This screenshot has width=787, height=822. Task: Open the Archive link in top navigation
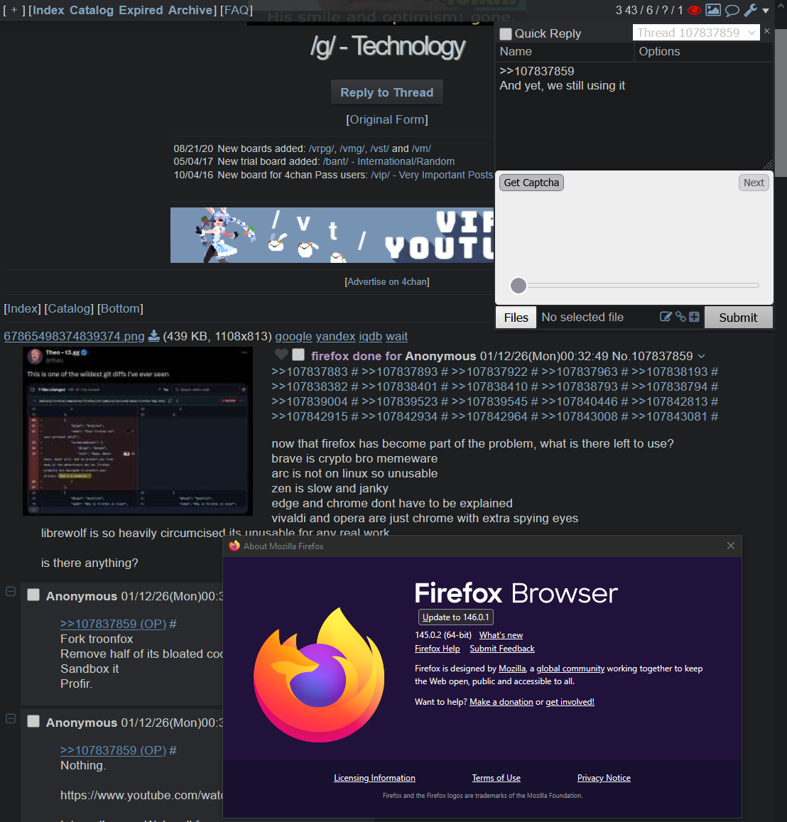pos(190,10)
